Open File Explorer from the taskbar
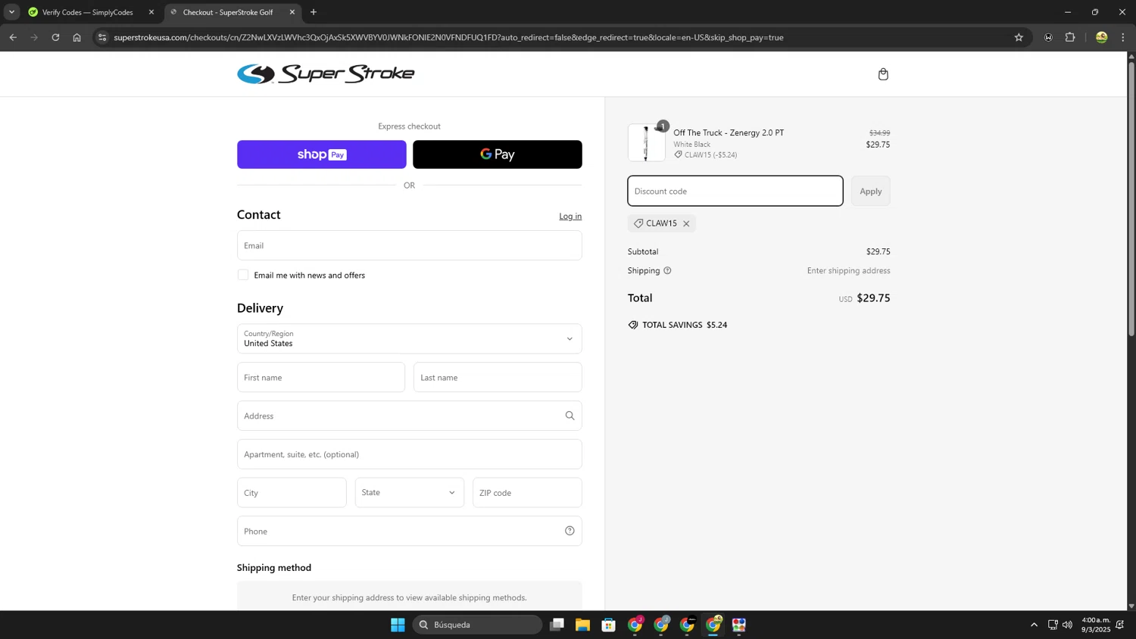 582,625
